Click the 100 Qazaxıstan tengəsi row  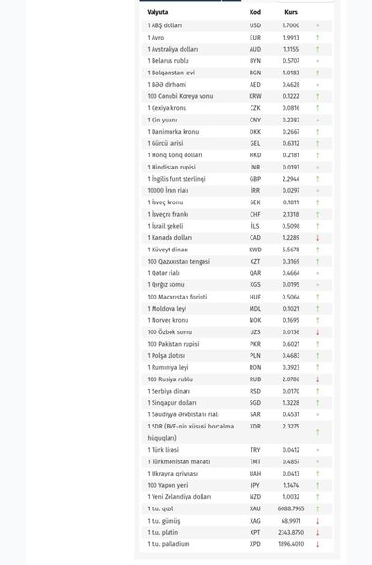(x=237, y=261)
